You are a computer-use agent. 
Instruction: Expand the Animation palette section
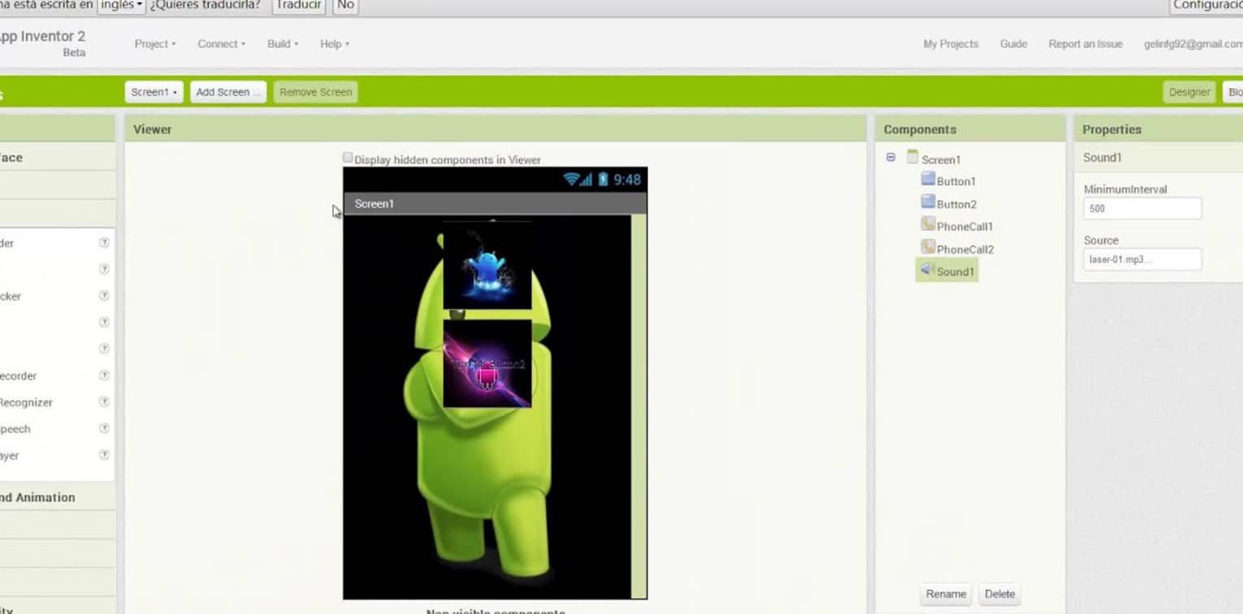pyautogui.click(x=57, y=497)
